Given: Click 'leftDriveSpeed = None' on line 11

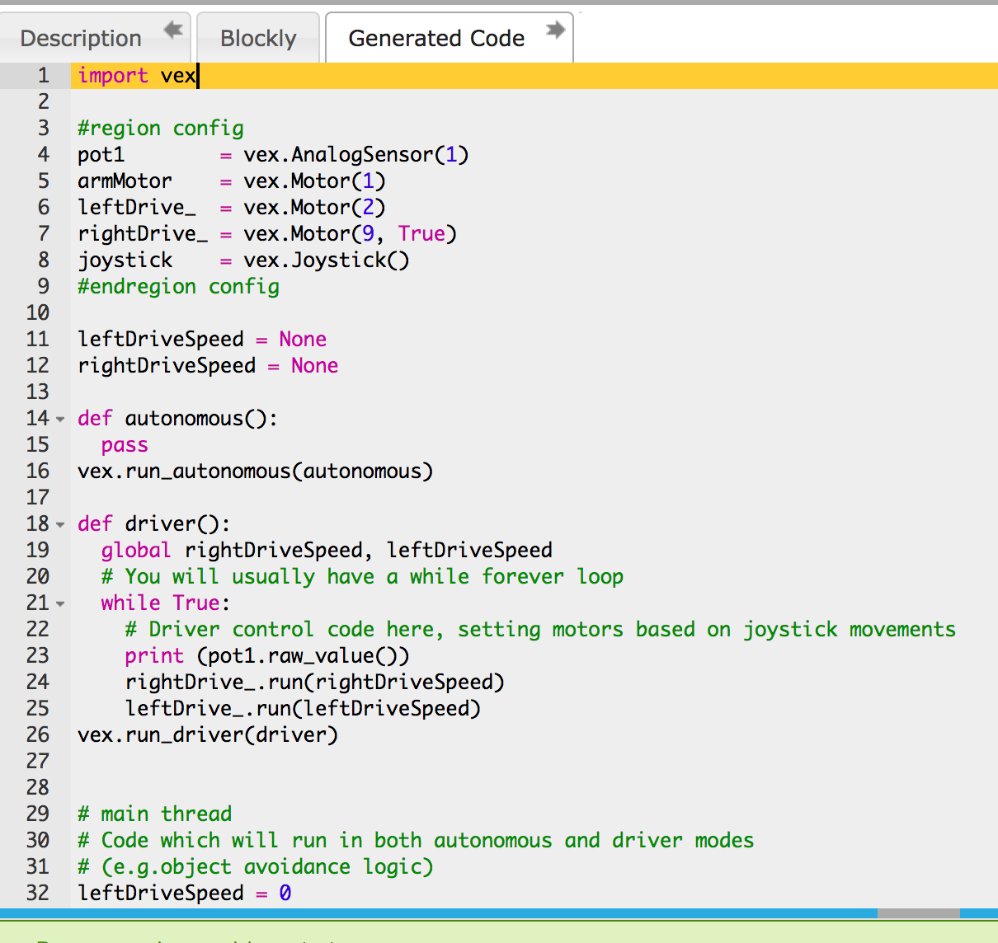Looking at the screenshot, I should pyautogui.click(x=202, y=340).
